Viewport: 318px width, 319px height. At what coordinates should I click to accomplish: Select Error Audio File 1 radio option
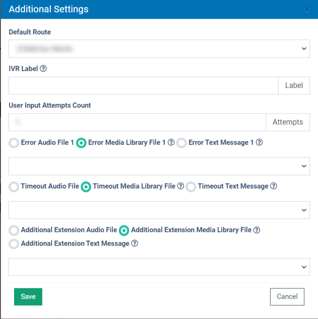pos(14,143)
